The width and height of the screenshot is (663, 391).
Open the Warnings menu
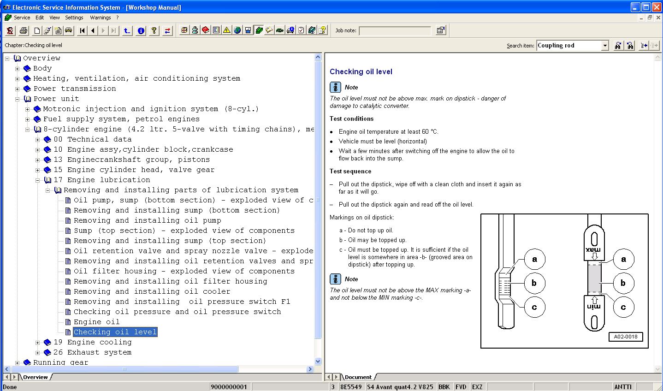point(100,18)
